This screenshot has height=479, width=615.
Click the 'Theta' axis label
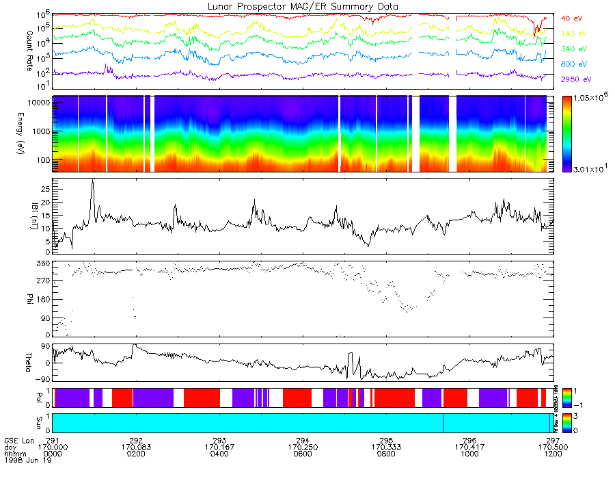28,362
